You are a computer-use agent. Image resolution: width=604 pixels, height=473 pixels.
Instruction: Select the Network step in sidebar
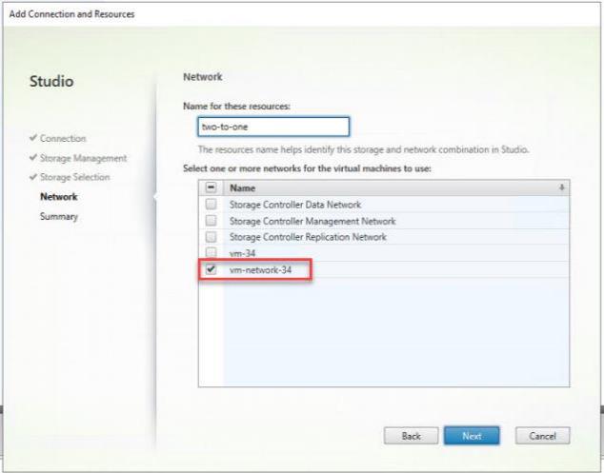pyautogui.click(x=58, y=197)
